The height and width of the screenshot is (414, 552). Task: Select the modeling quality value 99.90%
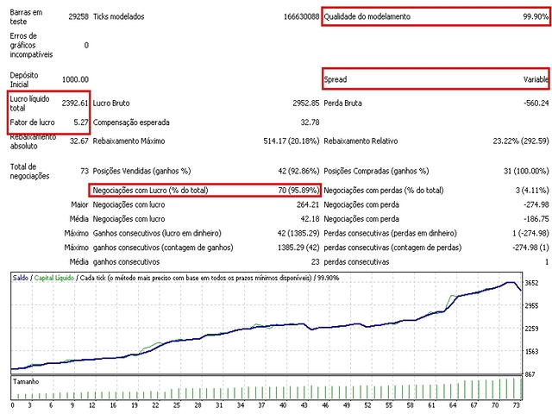click(x=536, y=16)
